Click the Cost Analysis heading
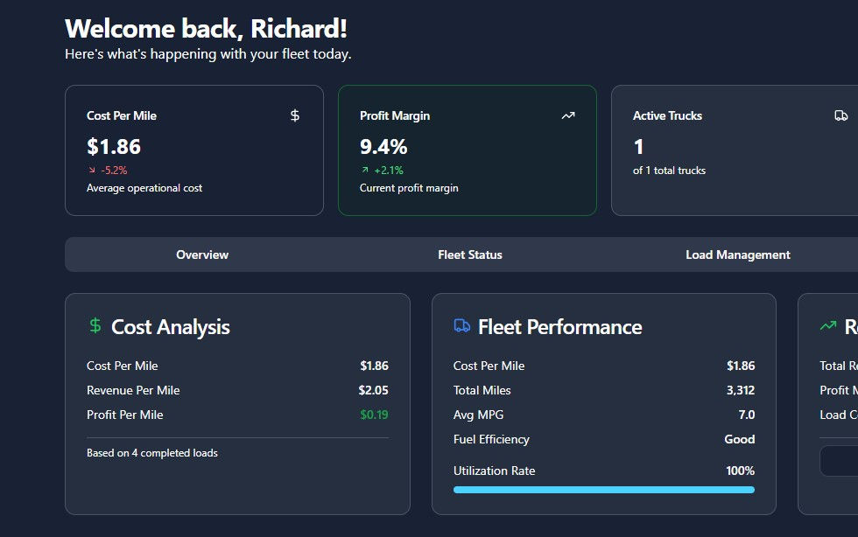This screenshot has height=537, width=858. pyautogui.click(x=171, y=327)
